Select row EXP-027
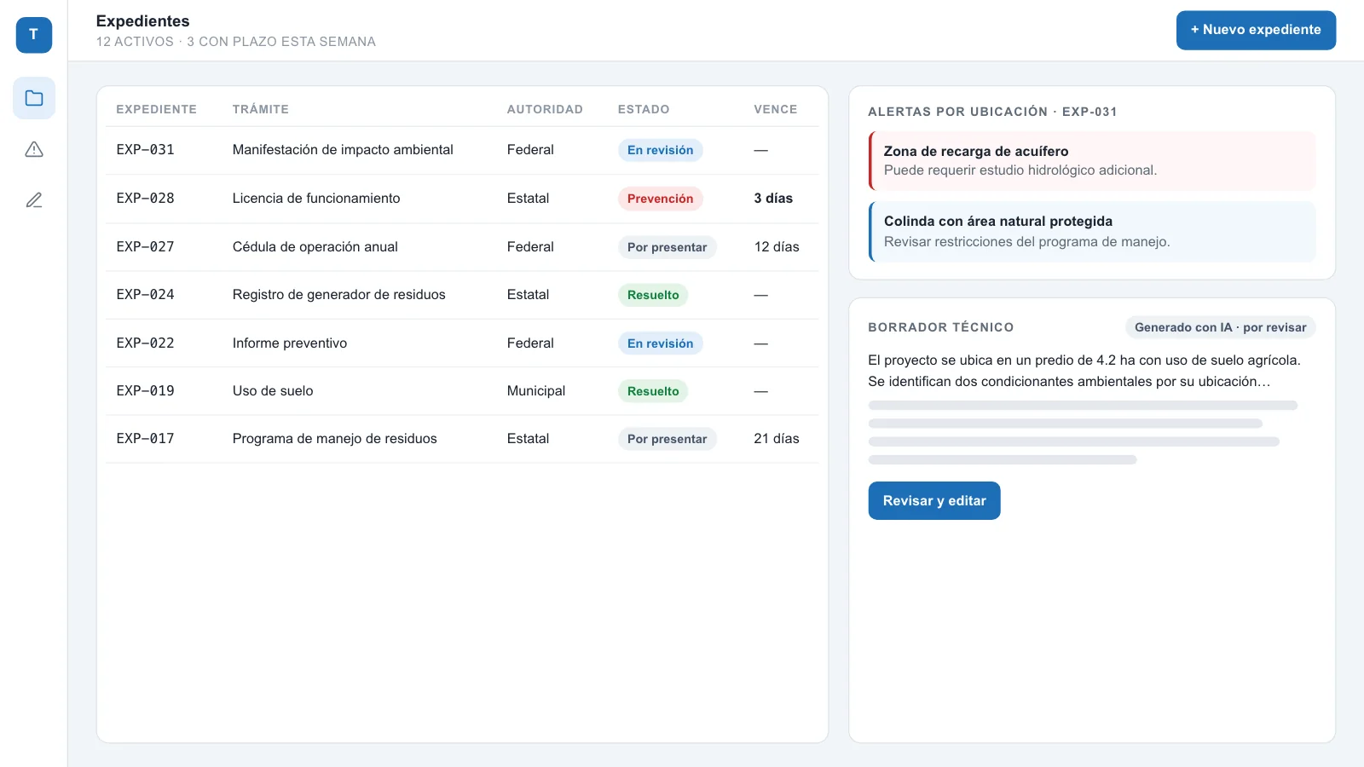The width and height of the screenshot is (1364, 767). point(462,247)
